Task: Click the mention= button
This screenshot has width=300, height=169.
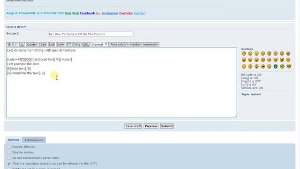Action: (151, 45)
